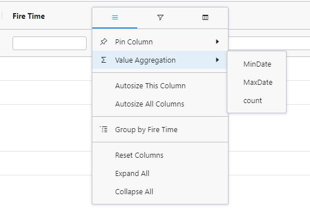
Task: Switch to the filter funnel tab
Action: click(x=160, y=18)
